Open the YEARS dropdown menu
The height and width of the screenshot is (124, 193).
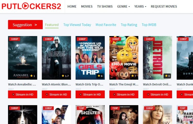[x=140, y=6]
